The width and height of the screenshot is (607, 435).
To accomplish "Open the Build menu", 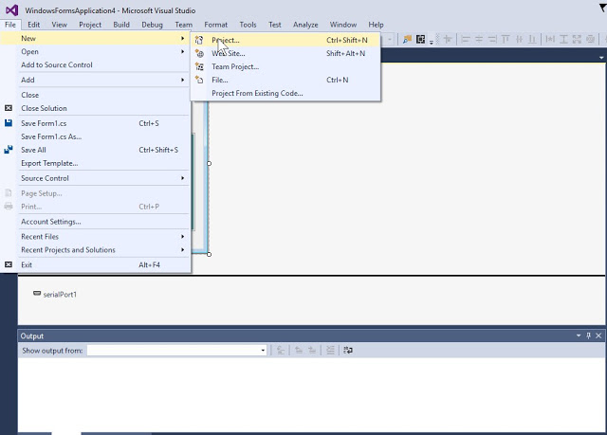I will [x=121, y=25].
